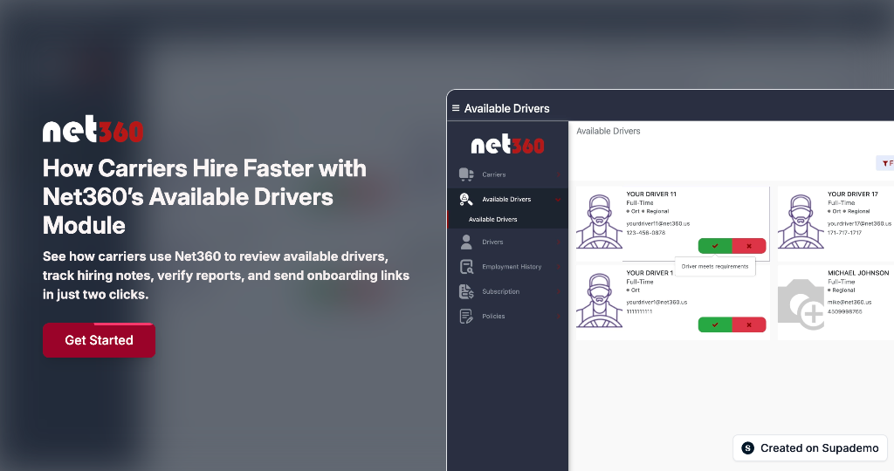Click the YOUR DRIVER 17 name

[852, 195]
